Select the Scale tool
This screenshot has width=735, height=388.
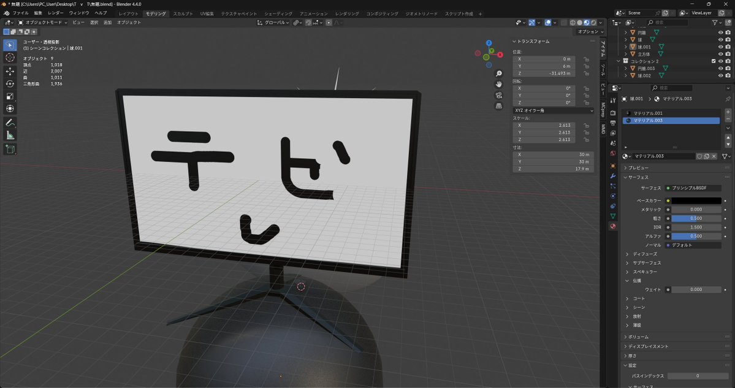coord(10,96)
